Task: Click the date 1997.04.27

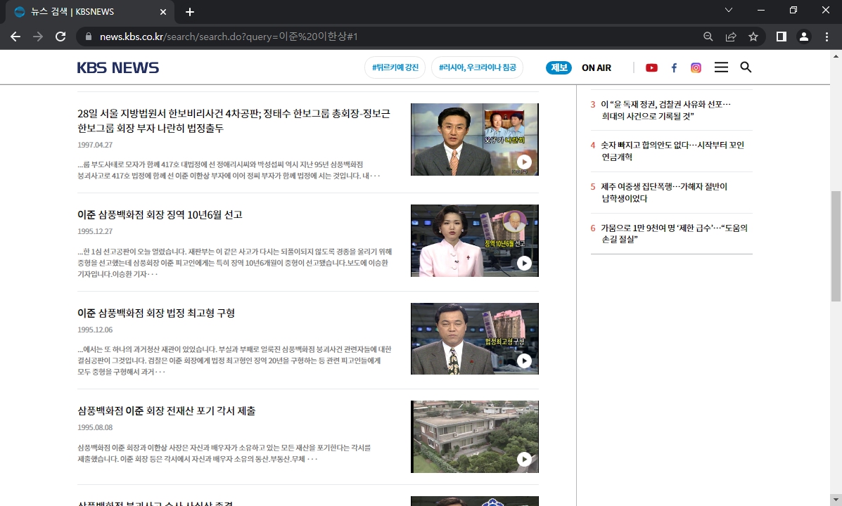Action: [x=95, y=145]
